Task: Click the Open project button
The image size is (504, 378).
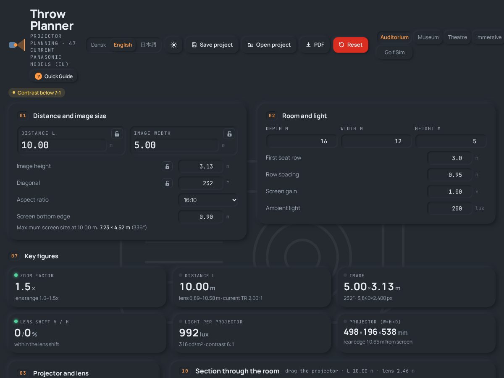Action: point(269,45)
